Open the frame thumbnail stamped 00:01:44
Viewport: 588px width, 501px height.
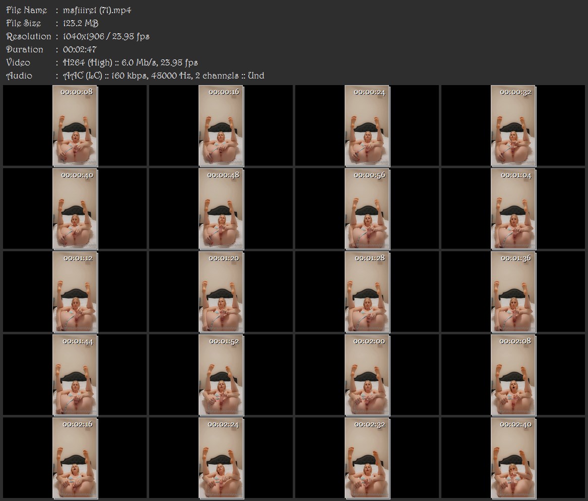75,375
